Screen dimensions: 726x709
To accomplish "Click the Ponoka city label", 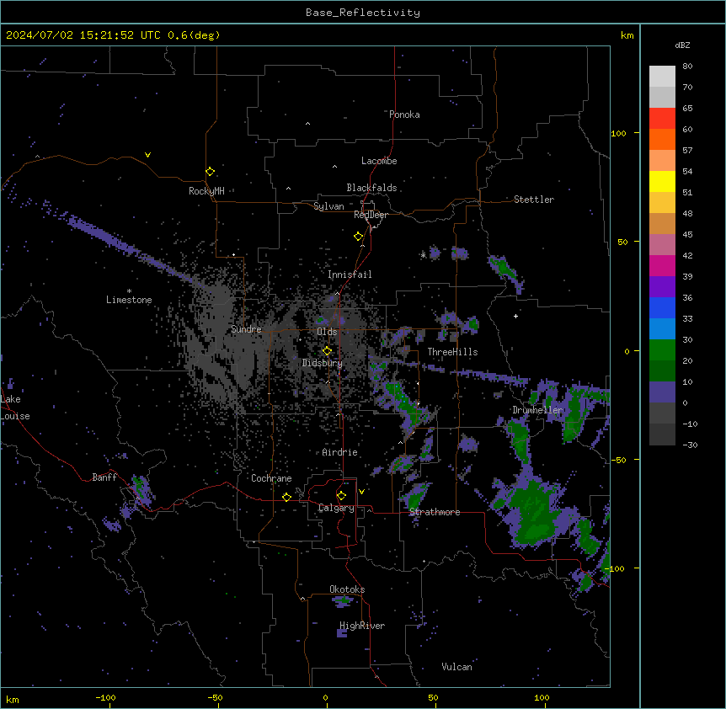I will click(x=404, y=115).
